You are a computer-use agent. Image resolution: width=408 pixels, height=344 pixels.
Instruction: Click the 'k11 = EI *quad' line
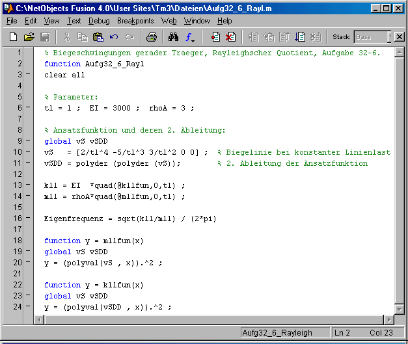click(115, 185)
